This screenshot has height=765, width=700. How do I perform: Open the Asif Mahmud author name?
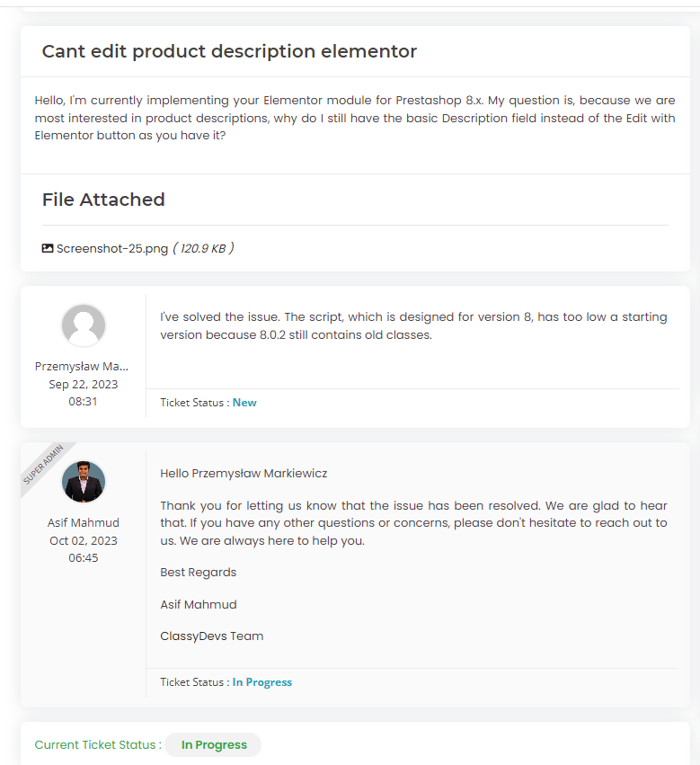(84, 523)
